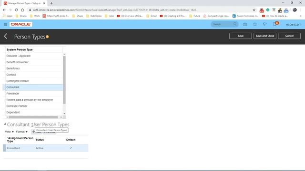305x171 pixels.
Task: Select Dependent row
Action: coord(33,112)
